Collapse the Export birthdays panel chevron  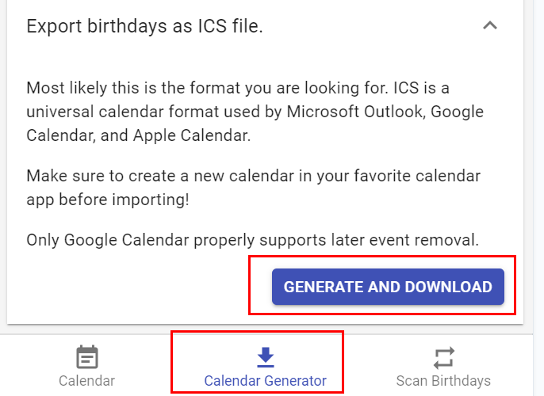490,25
